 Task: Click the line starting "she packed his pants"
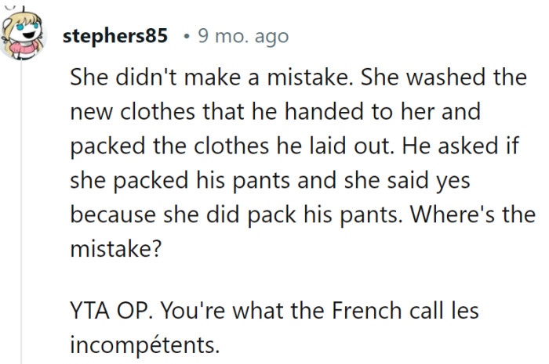tap(270, 181)
